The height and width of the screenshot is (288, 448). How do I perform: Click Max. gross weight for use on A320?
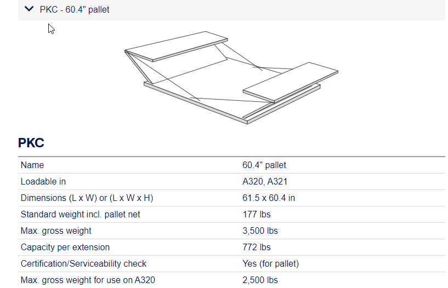tap(88, 280)
